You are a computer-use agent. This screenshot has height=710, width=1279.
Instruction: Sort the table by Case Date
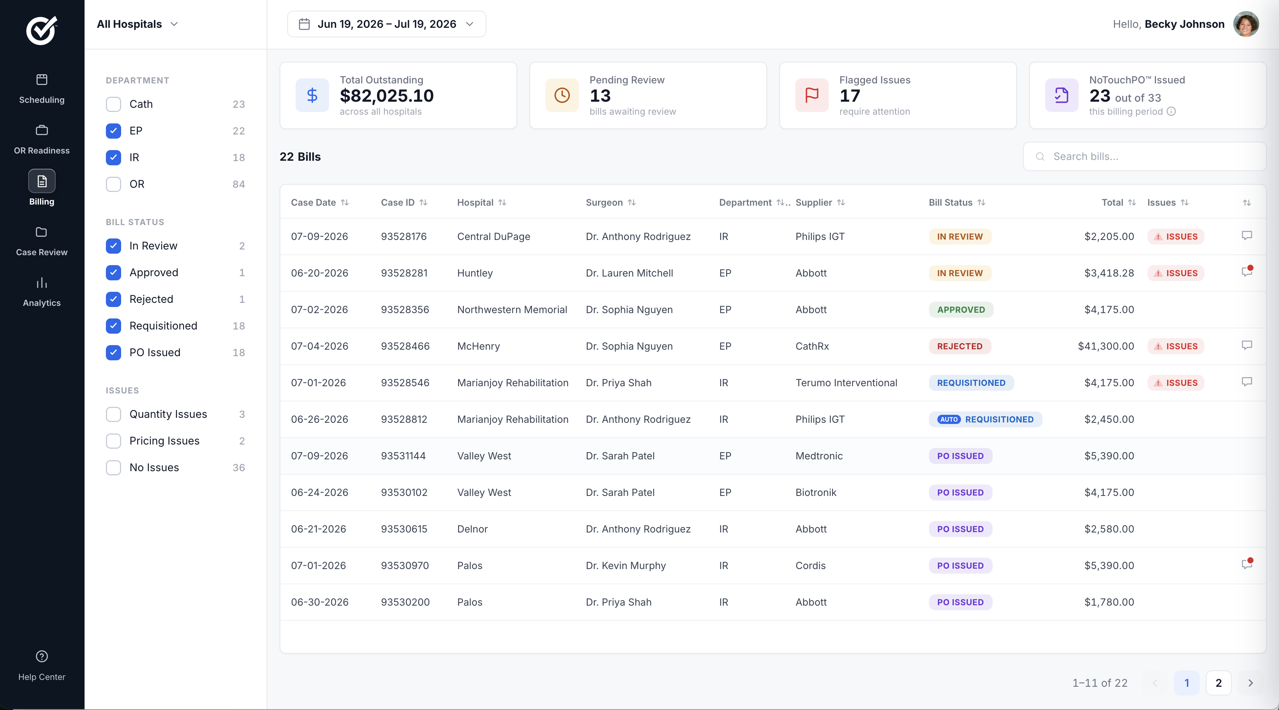(320, 203)
